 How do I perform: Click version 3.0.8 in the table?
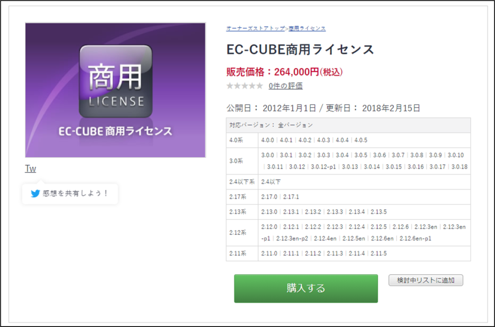click(x=417, y=155)
